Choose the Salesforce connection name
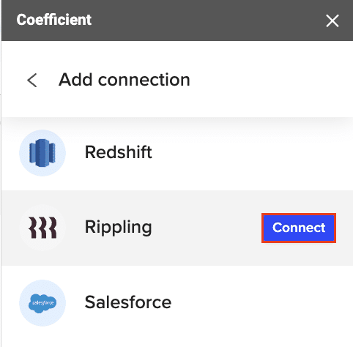This screenshot has width=353, height=347. click(x=128, y=302)
